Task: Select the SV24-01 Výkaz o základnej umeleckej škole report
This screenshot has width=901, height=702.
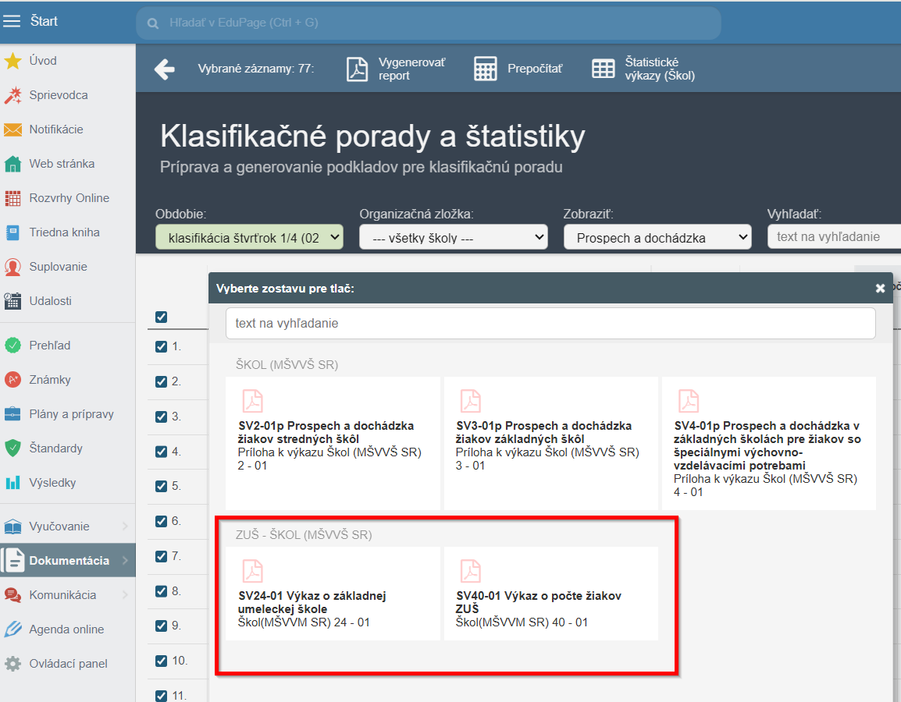Action: pos(333,594)
